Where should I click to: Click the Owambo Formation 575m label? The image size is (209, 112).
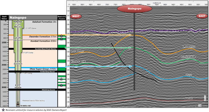(43, 37)
